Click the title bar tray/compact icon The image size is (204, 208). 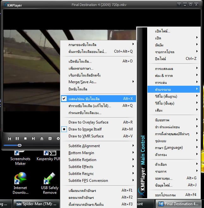click(x=179, y=5)
